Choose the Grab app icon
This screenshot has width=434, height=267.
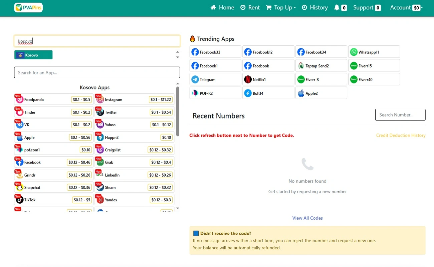100,162
